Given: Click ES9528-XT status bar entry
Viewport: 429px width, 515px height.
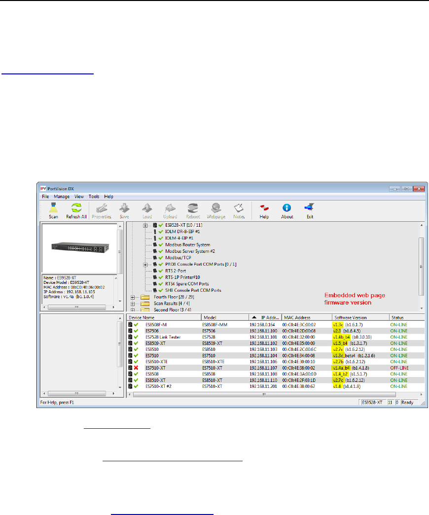Looking at the screenshot, I should click(x=372, y=402).
